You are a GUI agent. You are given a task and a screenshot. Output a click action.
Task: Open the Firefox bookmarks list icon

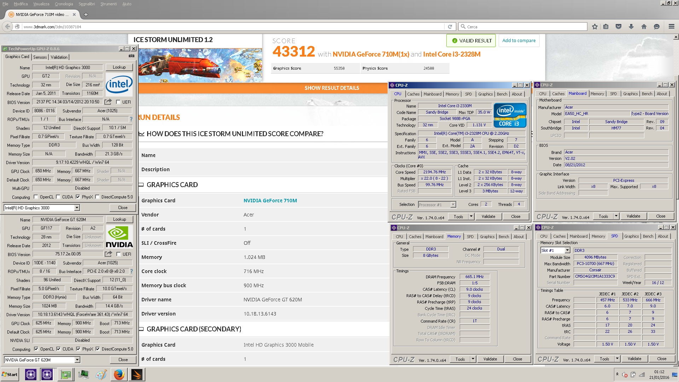tap(606, 27)
